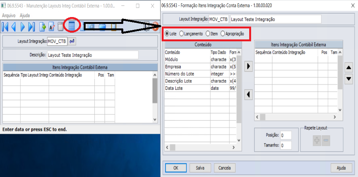The width and height of the screenshot is (358, 177).
Task: Click the minus Repete Layout button
Action: [x=326, y=141]
